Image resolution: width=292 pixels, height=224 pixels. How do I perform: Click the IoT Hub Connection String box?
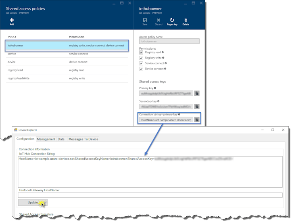pos(150,172)
